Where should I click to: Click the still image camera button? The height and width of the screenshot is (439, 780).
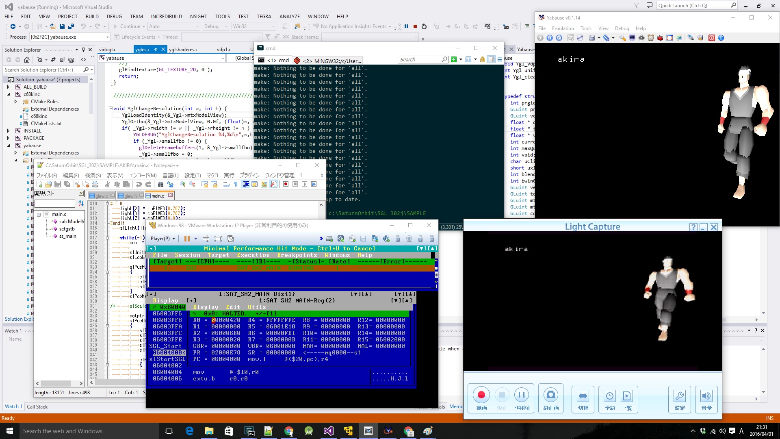coord(550,395)
